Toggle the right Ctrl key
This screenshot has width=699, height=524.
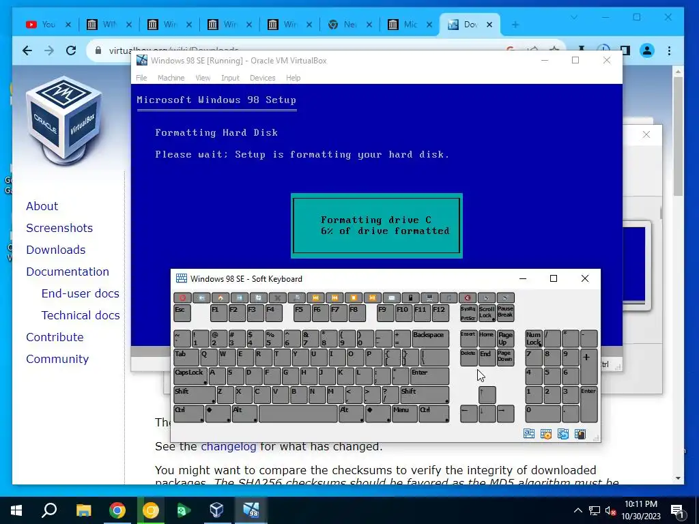(434, 413)
